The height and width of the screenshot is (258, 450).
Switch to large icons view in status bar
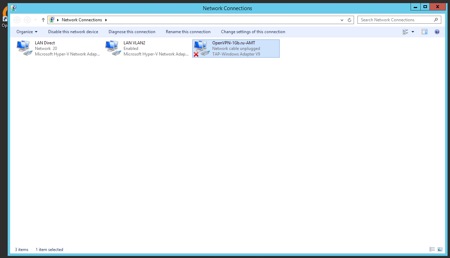click(440, 249)
